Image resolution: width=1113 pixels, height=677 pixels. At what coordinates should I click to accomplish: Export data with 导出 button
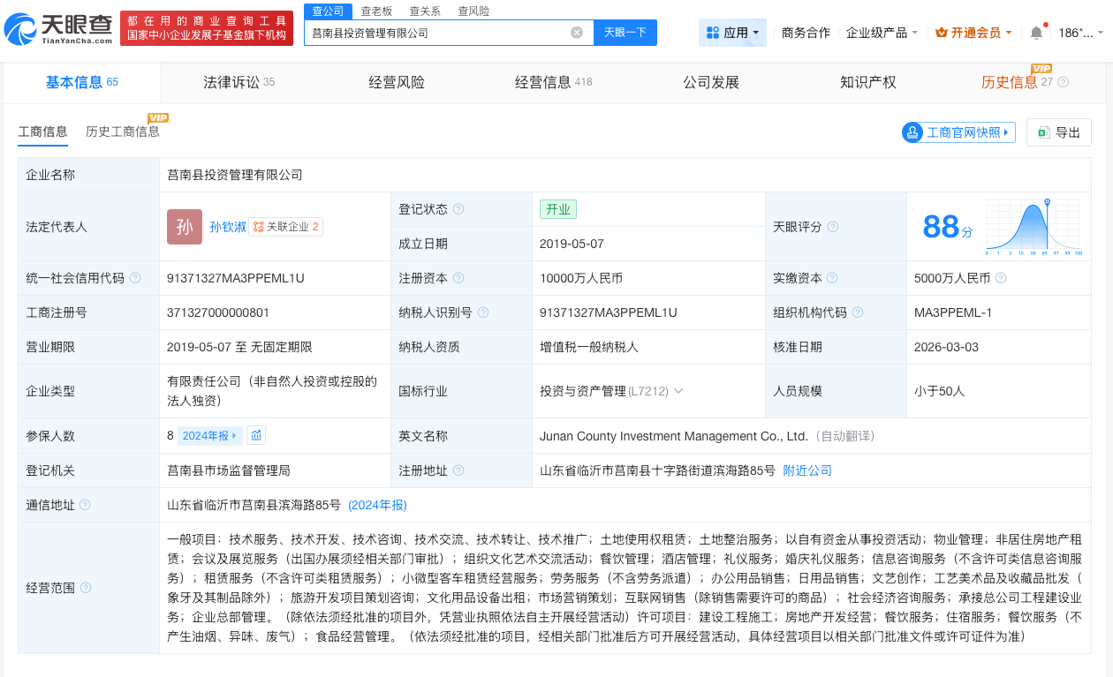pos(1058,132)
